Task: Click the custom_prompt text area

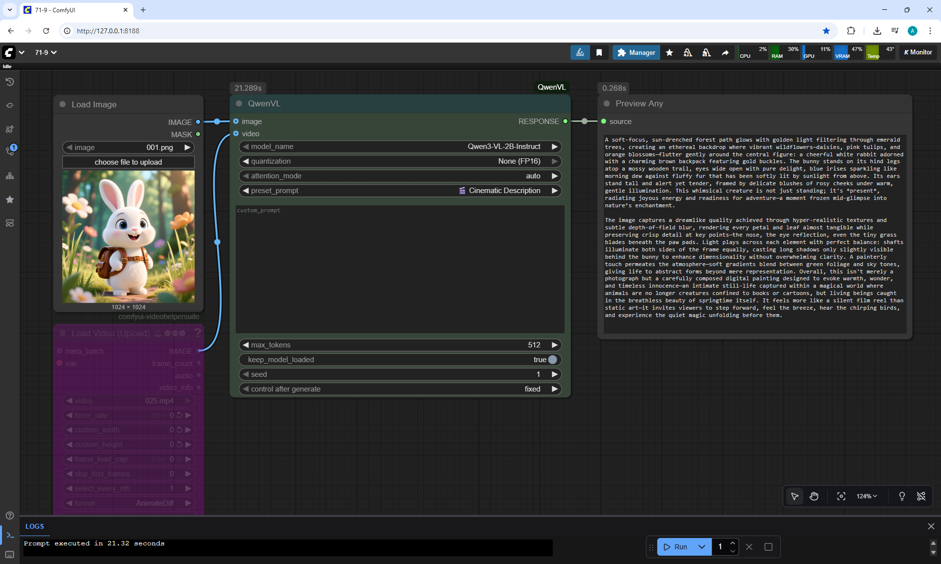Action: [400, 270]
